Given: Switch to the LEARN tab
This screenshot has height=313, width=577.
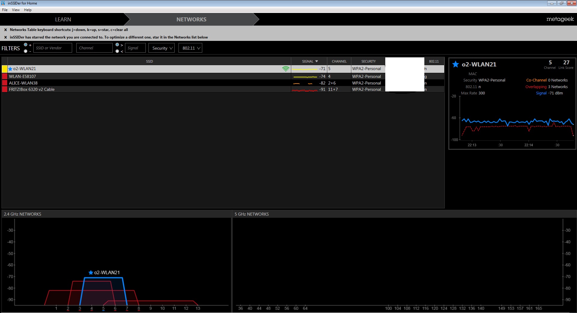Looking at the screenshot, I should tap(63, 19).
